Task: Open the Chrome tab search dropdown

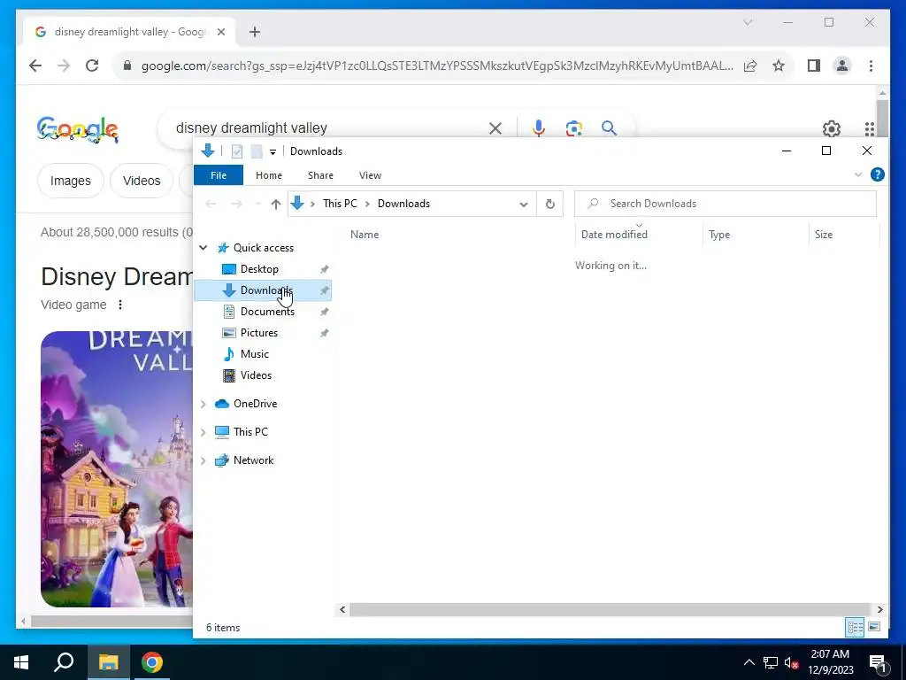Action: [x=747, y=22]
